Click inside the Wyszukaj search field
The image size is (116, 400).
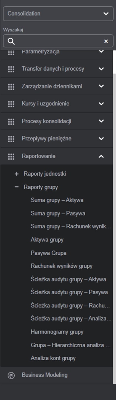coord(58,41)
